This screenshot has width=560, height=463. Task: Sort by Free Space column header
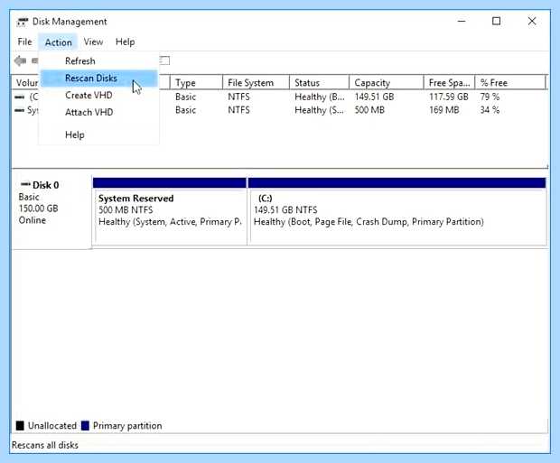(x=449, y=83)
